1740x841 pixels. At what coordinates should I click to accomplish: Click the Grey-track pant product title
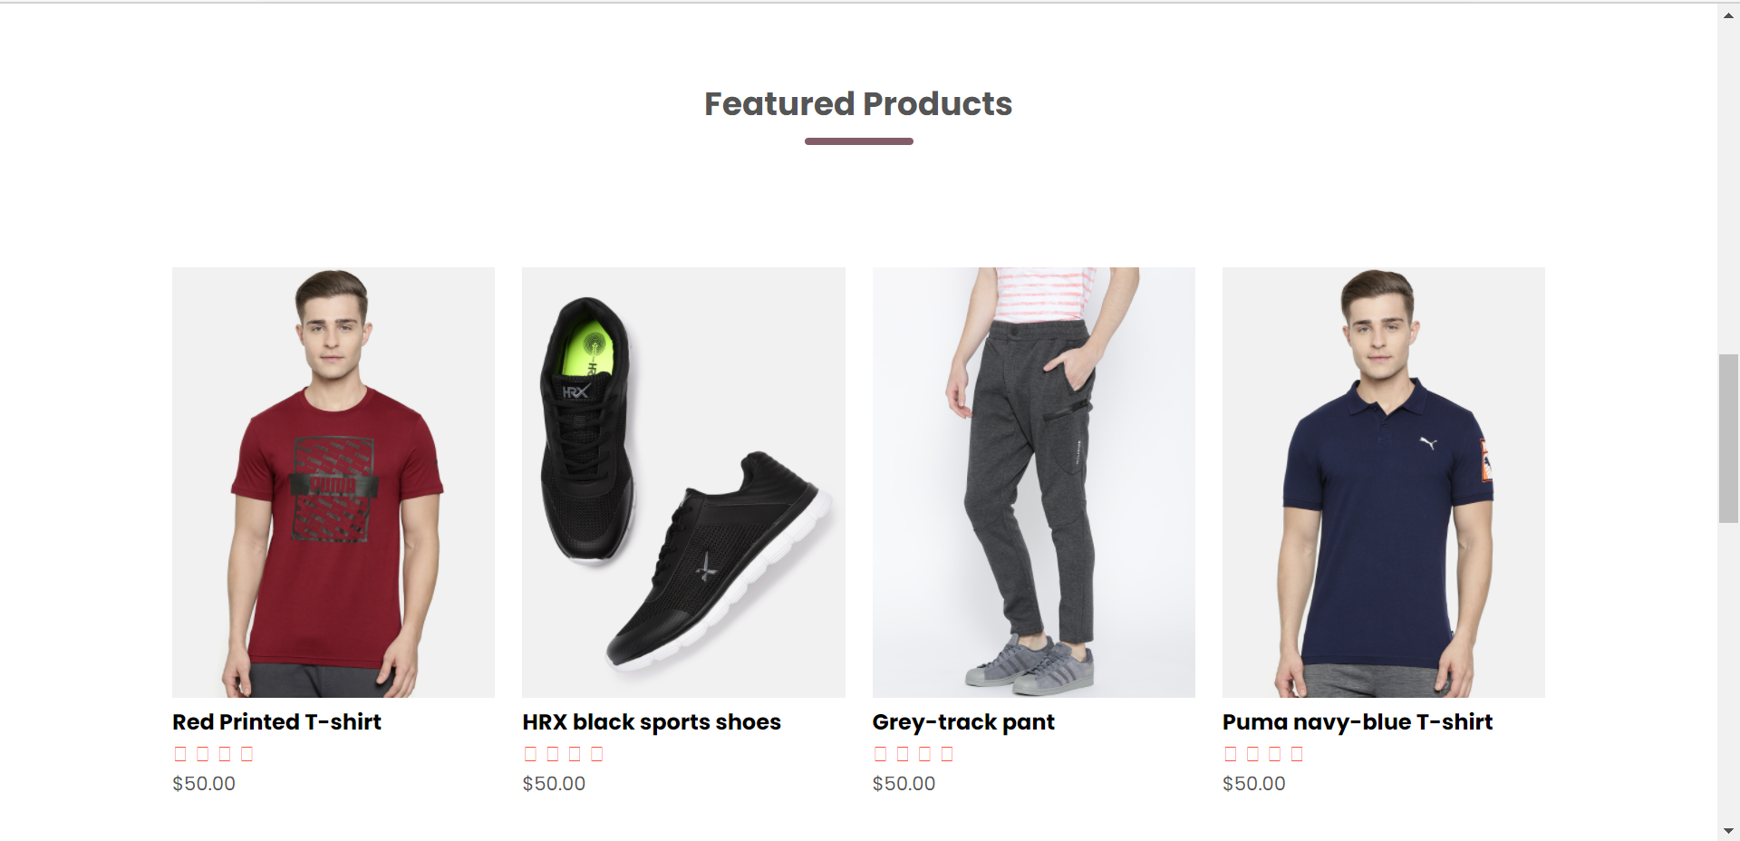point(963,722)
